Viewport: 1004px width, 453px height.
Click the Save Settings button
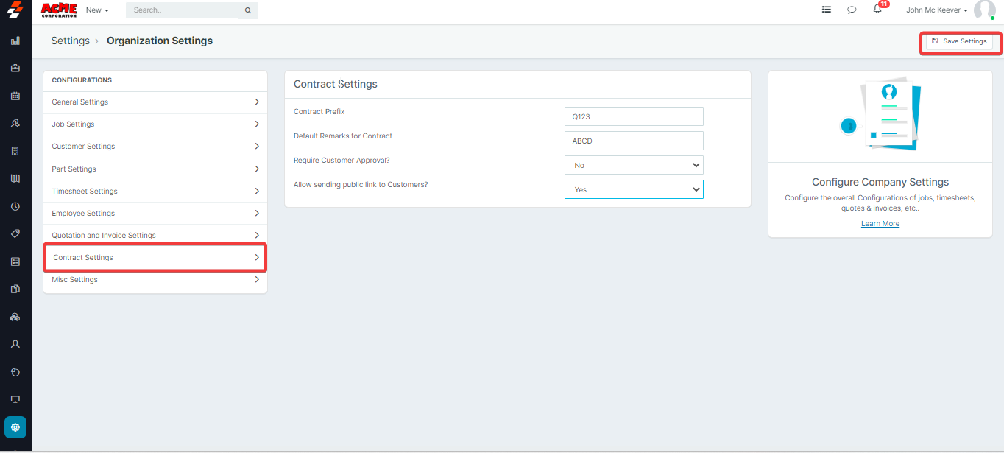959,41
